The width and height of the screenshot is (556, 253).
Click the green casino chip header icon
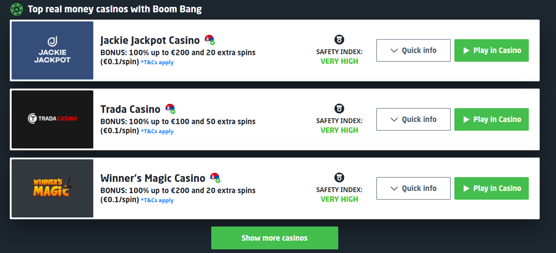coord(17,9)
